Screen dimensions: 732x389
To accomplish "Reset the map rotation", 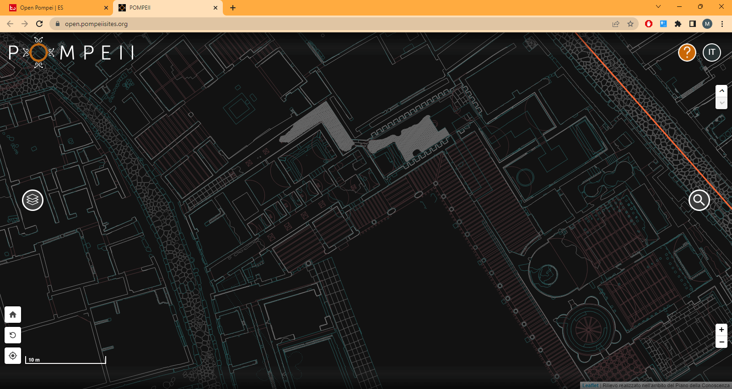I will tap(13, 335).
